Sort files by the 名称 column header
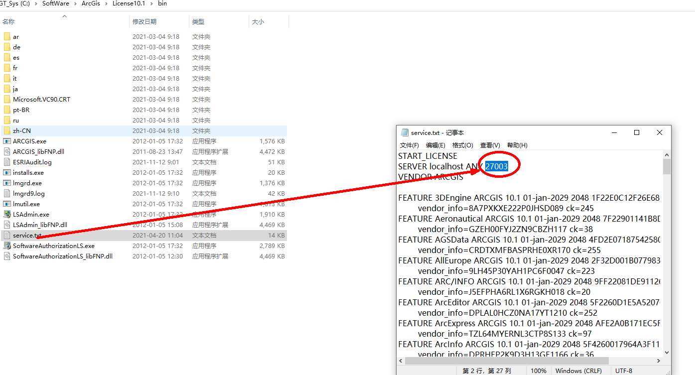 [8, 22]
